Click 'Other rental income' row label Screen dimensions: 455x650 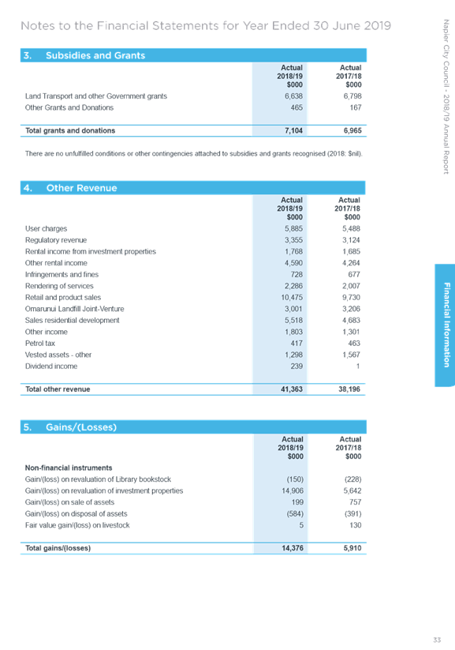click(56, 263)
